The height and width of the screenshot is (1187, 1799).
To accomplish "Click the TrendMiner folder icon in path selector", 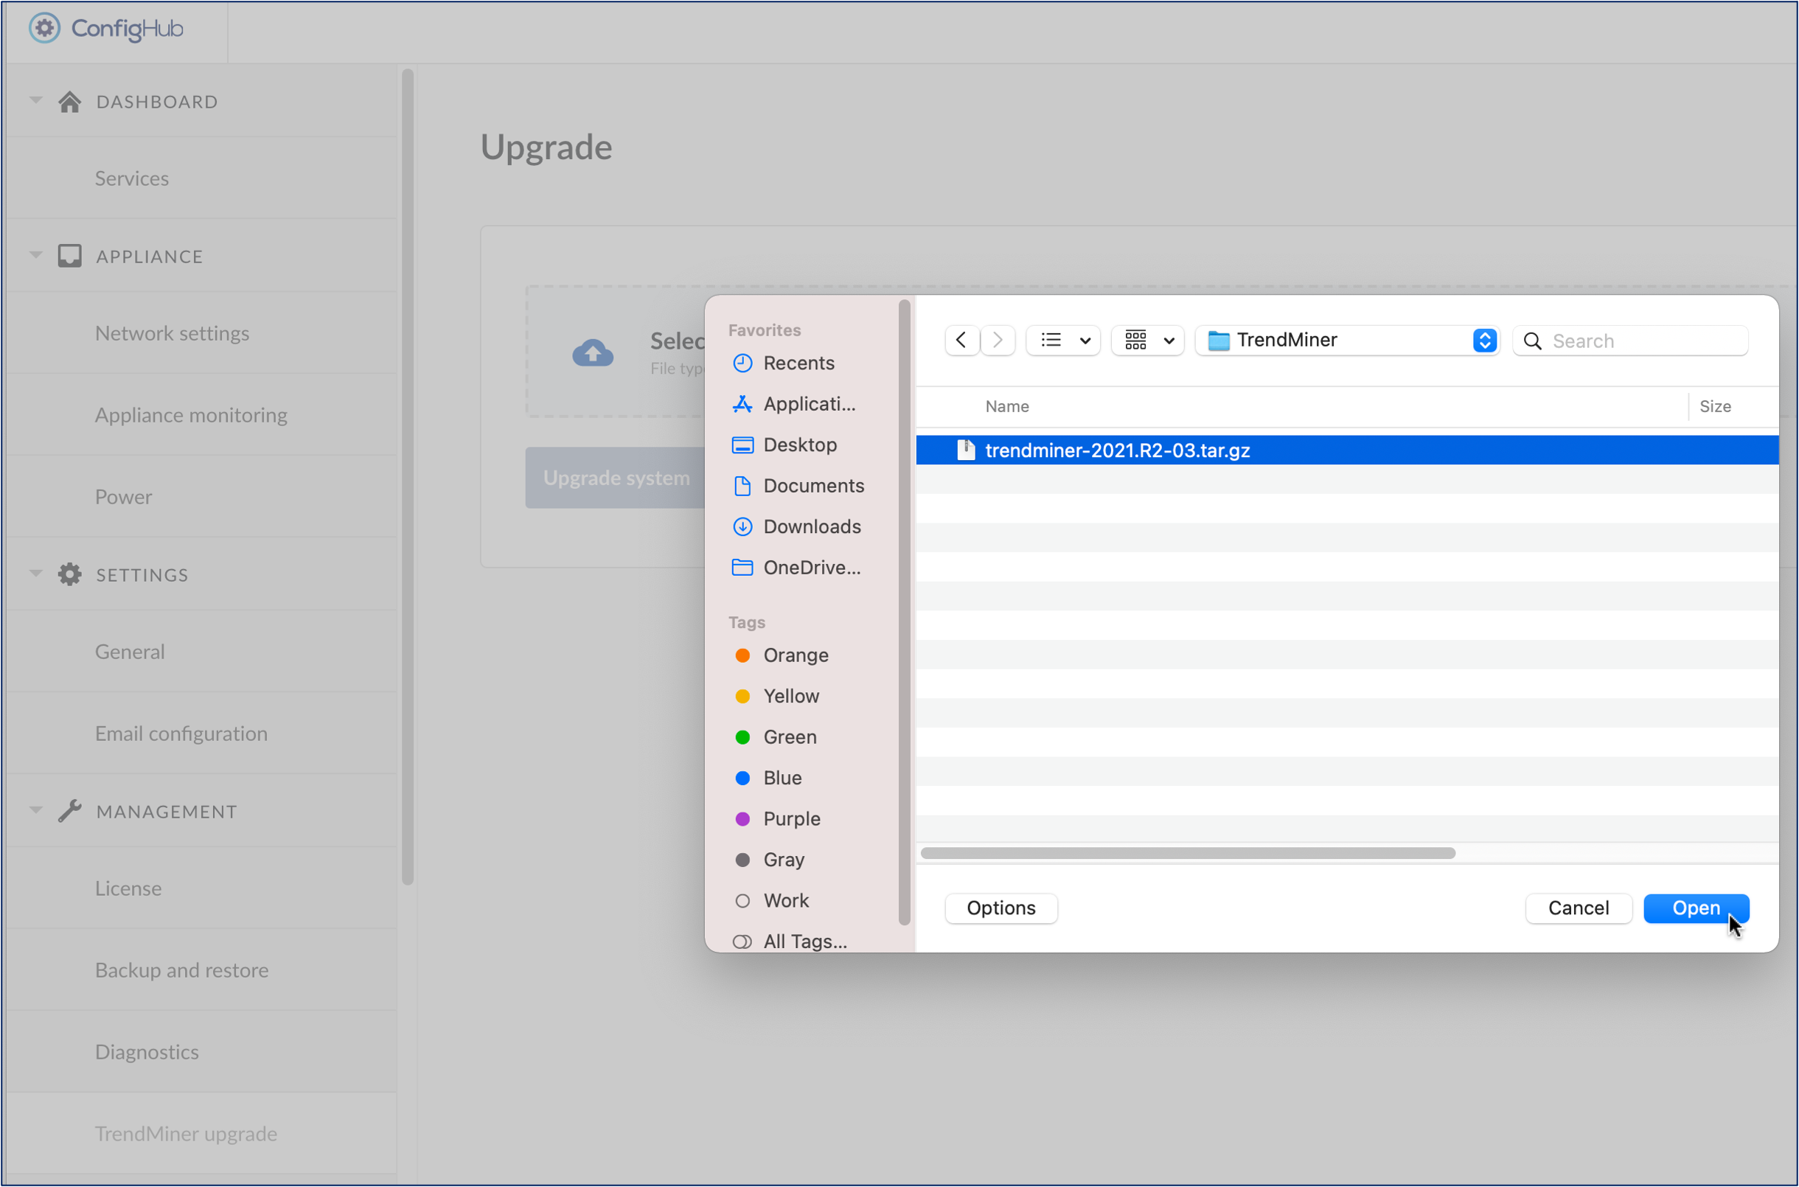I will [x=1219, y=341].
